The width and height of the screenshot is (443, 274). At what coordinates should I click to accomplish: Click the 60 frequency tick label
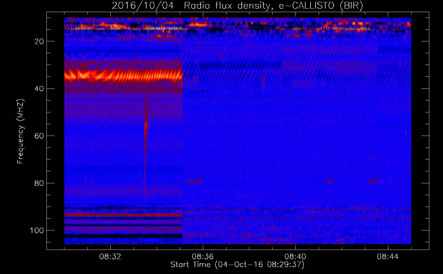pyautogui.click(x=39, y=136)
